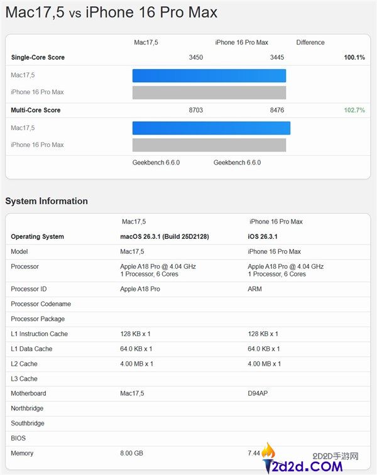Select the 'L2 Cache' row label
The image size is (377, 475).
(25, 364)
